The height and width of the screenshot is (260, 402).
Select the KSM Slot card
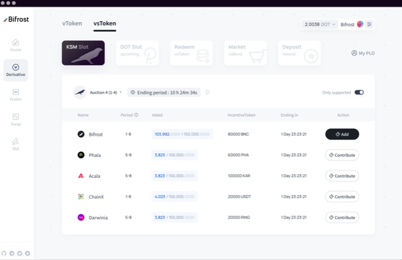tap(83, 53)
